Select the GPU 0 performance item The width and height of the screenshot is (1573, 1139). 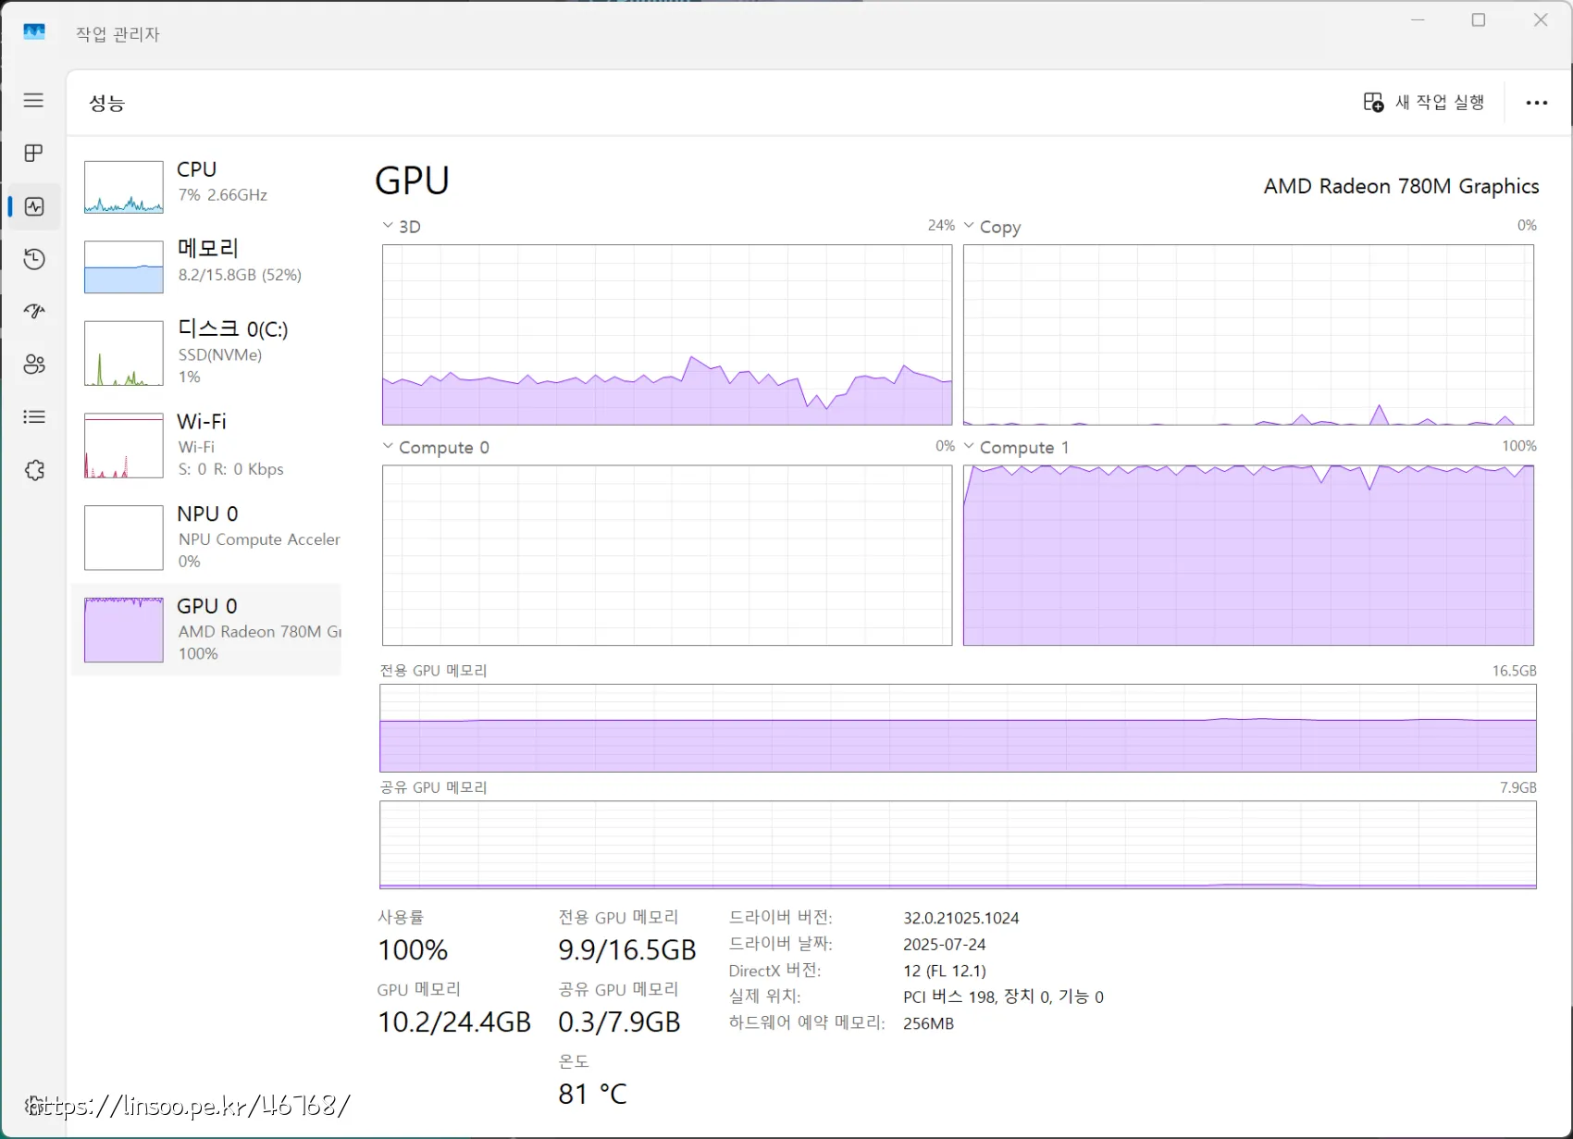[x=206, y=629]
